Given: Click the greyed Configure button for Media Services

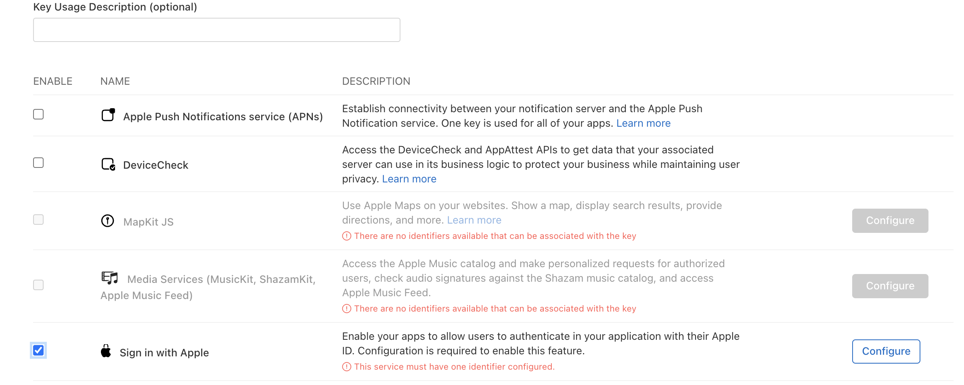Looking at the screenshot, I should coord(890,286).
